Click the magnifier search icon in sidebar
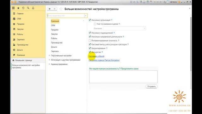 (28, 8)
